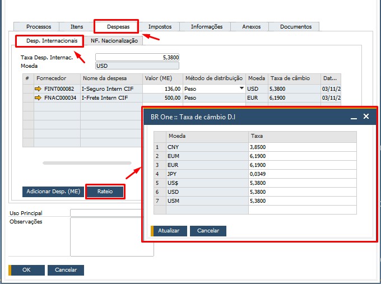Select the NF. Nacionalização subtab
This screenshot has height=284, width=381.
(114, 41)
